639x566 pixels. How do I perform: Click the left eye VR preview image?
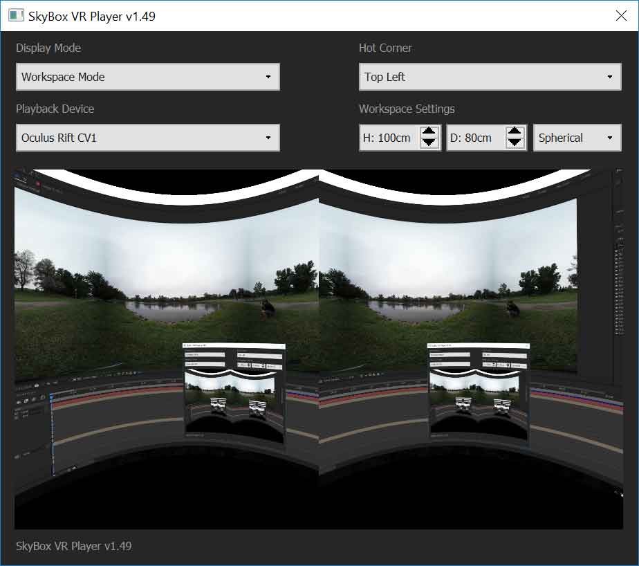pyautogui.click(x=166, y=349)
